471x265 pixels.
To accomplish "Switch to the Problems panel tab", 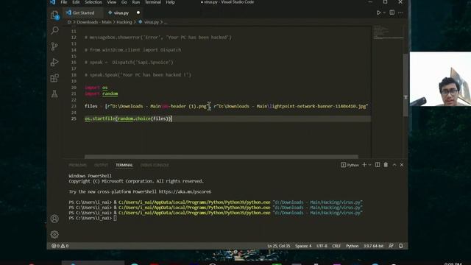I will 77,165.
